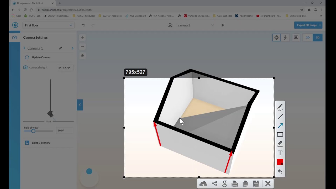Click the field of view slider knob
Viewport: 336px width, 189px height.
point(33,131)
